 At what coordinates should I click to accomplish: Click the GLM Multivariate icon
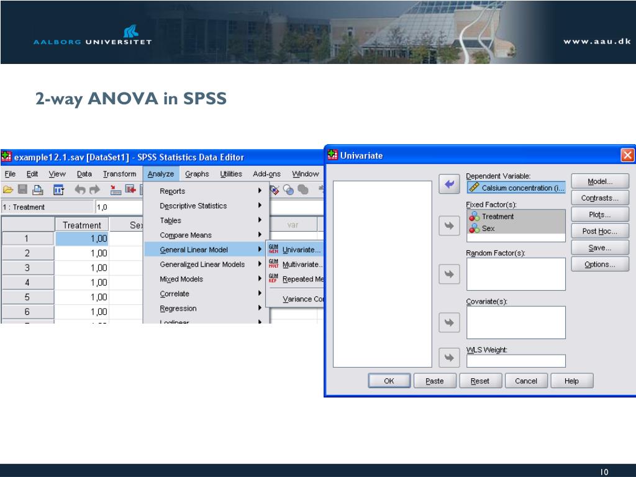[x=273, y=263]
